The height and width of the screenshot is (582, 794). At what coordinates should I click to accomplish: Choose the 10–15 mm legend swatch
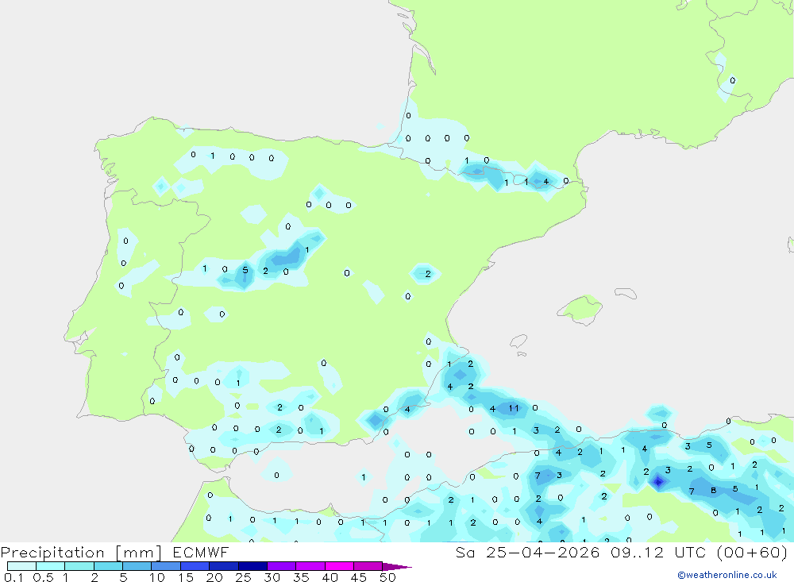[166, 566]
